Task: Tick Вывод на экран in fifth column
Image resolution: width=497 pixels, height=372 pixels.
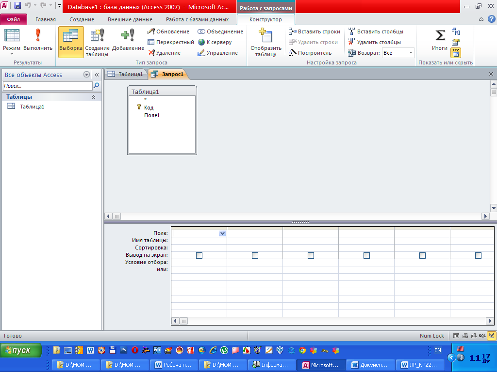Action: click(x=422, y=255)
